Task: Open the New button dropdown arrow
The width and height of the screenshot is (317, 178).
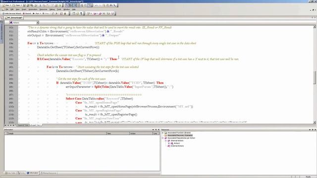Action: coord(10,5)
